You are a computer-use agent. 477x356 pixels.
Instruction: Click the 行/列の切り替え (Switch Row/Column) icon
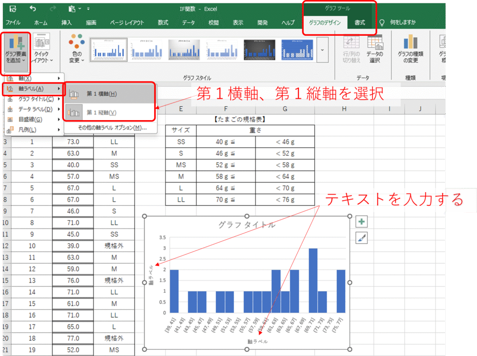(351, 43)
